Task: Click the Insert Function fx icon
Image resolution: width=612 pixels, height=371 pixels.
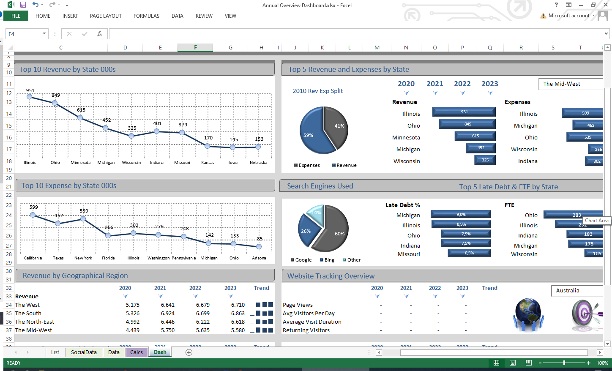Action: pyautogui.click(x=100, y=34)
